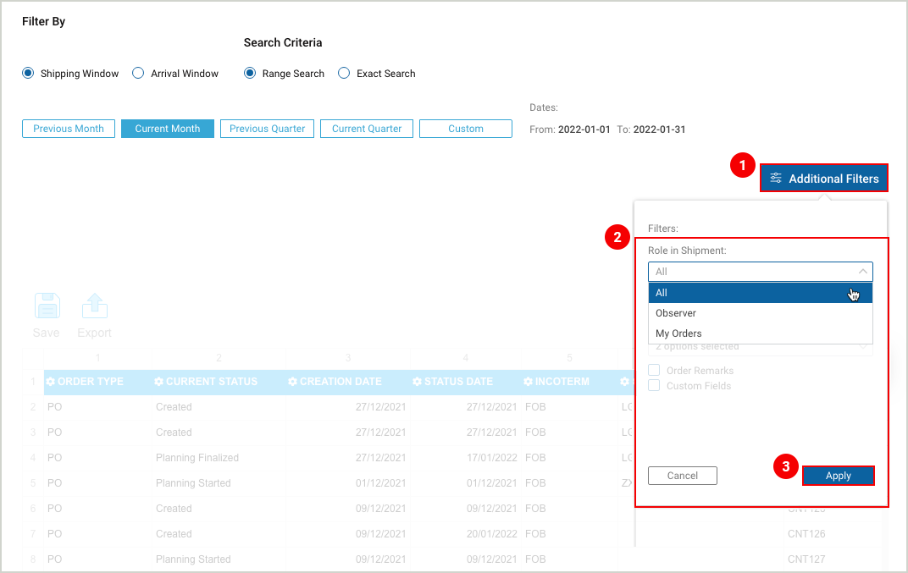Check the Custom Fields checkbox
This screenshot has height=573, width=908.
click(x=654, y=385)
